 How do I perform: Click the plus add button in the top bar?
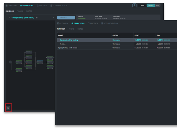135,5
